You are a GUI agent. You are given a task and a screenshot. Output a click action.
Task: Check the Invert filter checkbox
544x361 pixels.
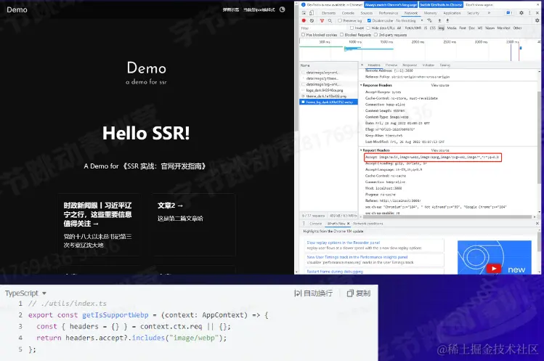352,28
